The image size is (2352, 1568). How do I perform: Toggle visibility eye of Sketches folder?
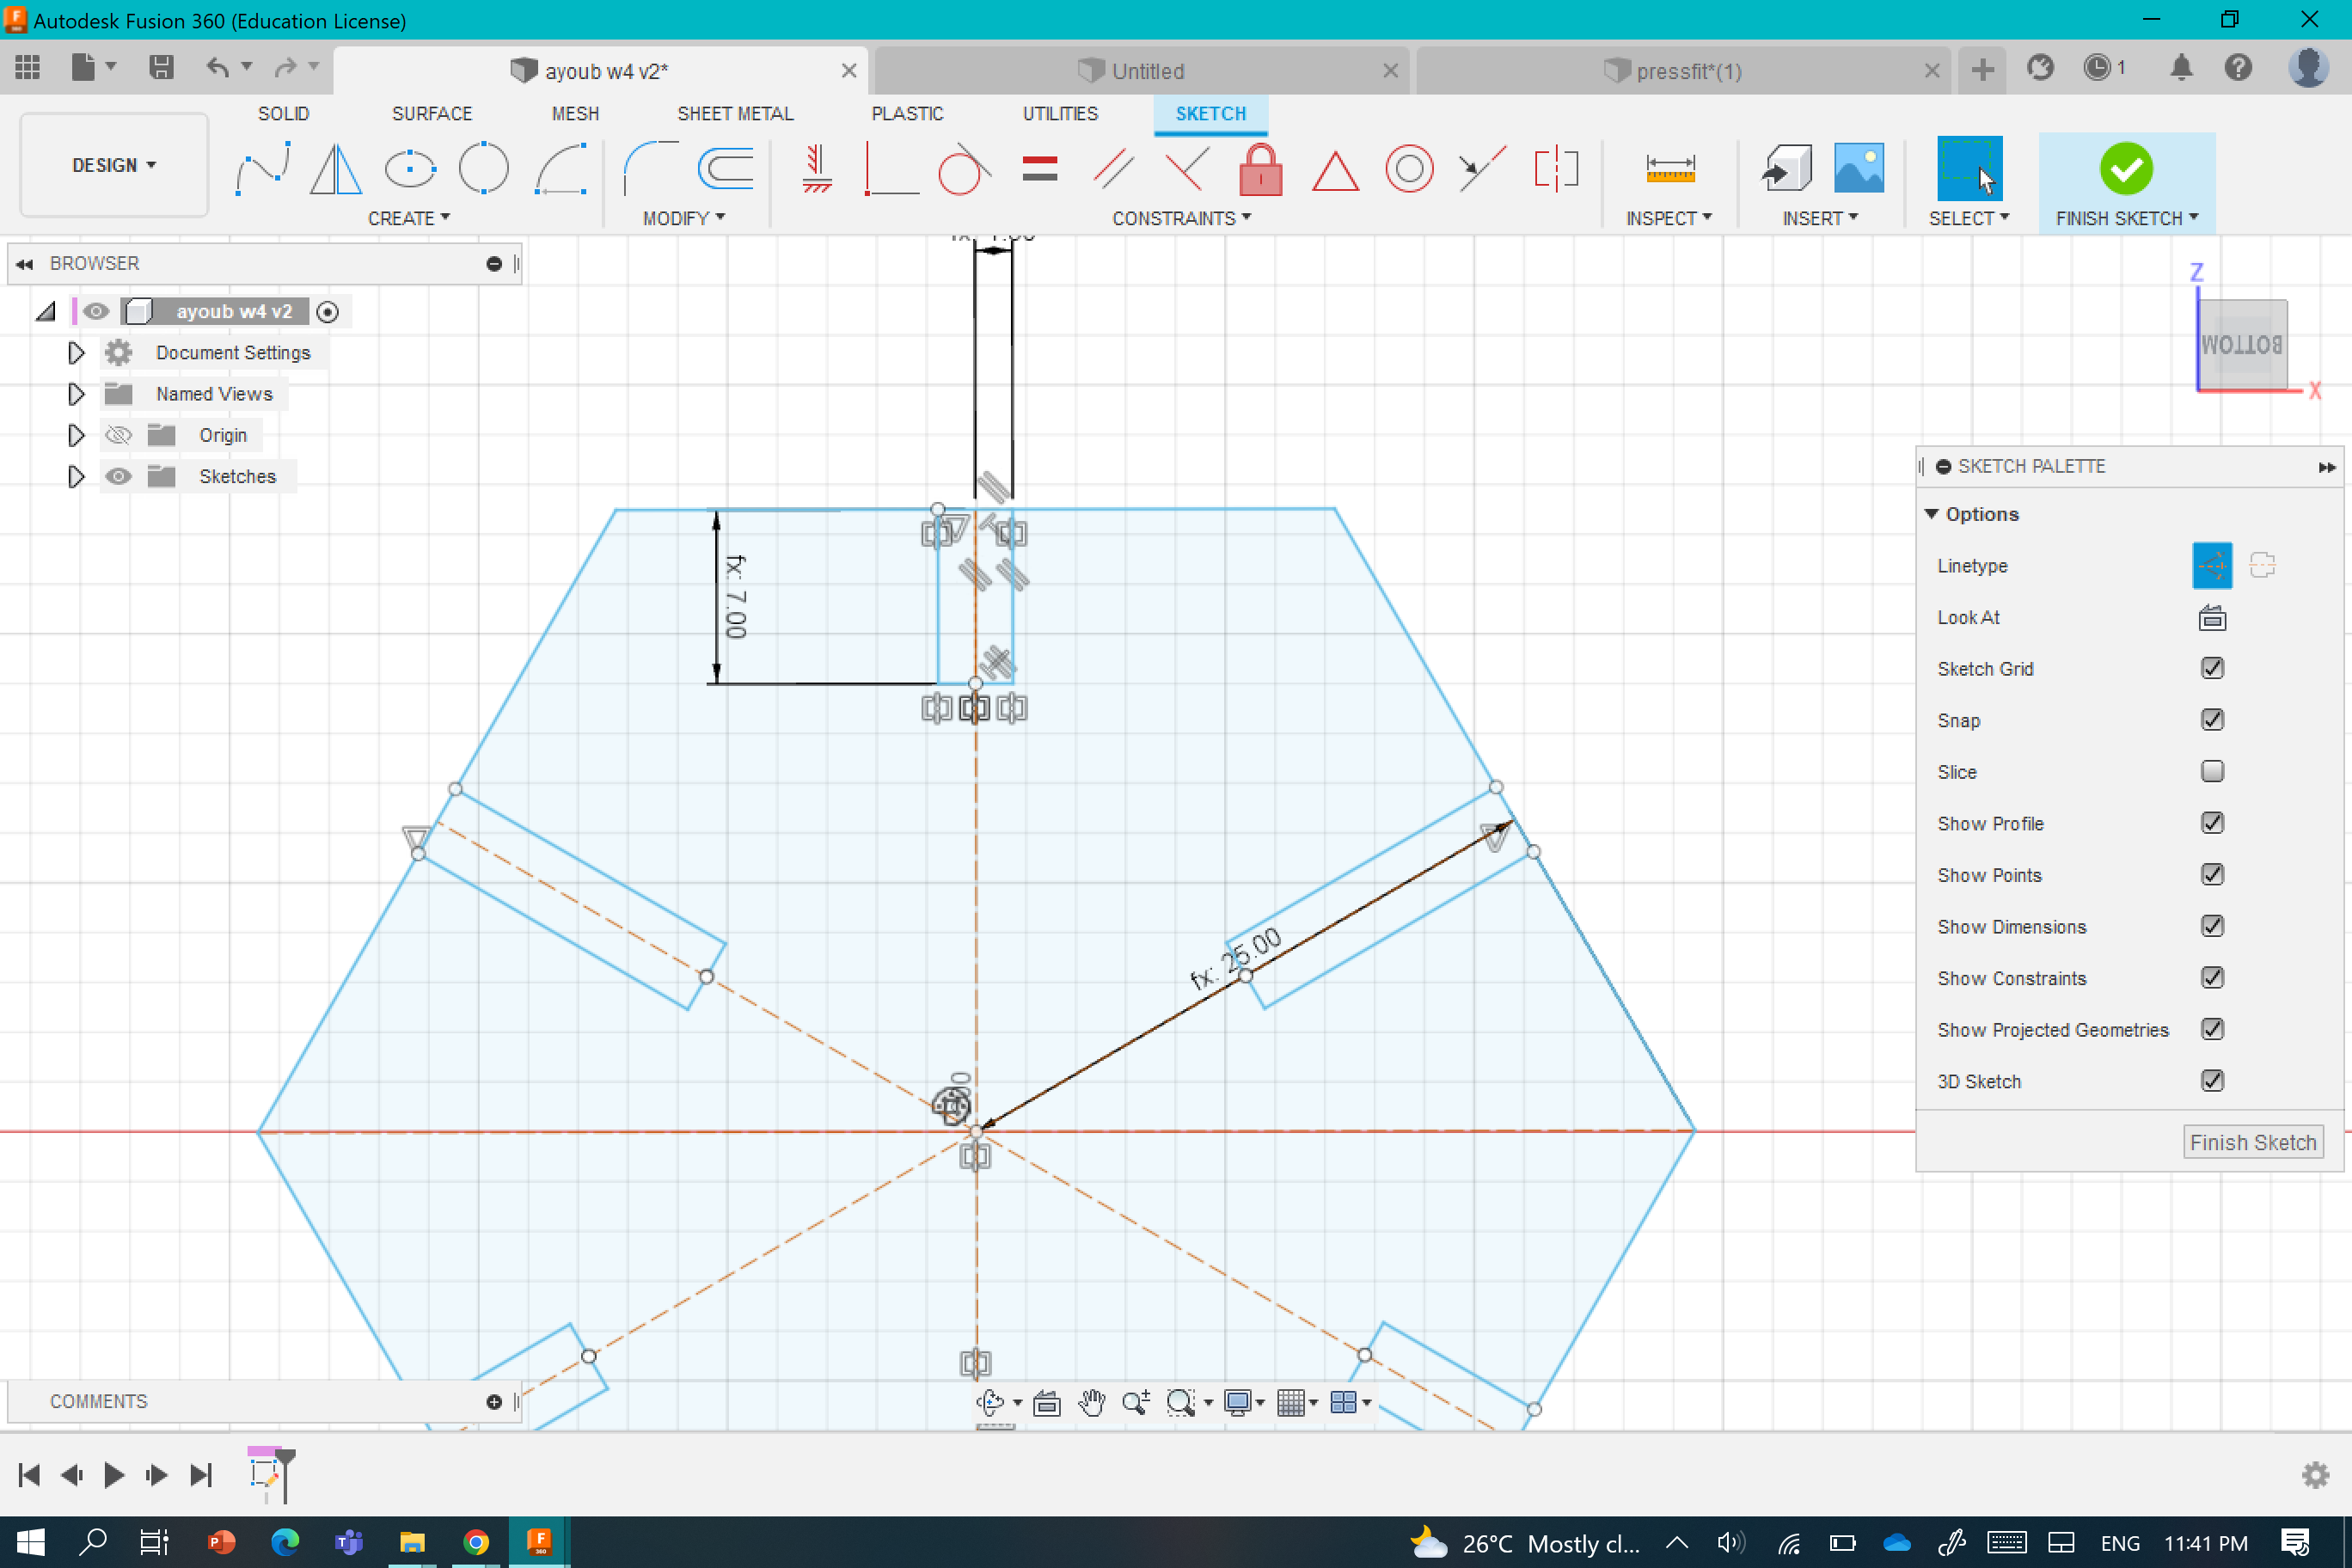point(119,476)
